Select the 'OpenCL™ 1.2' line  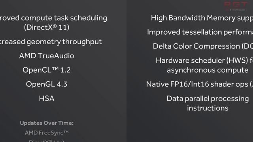pyautogui.click(x=47, y=70)
